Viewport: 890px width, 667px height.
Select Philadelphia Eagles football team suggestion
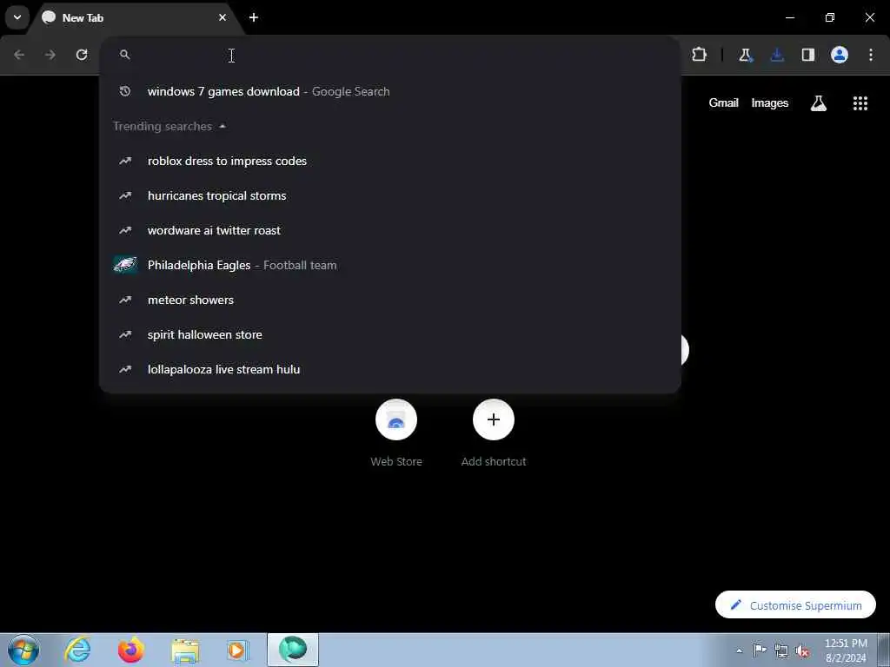[390, 265]
